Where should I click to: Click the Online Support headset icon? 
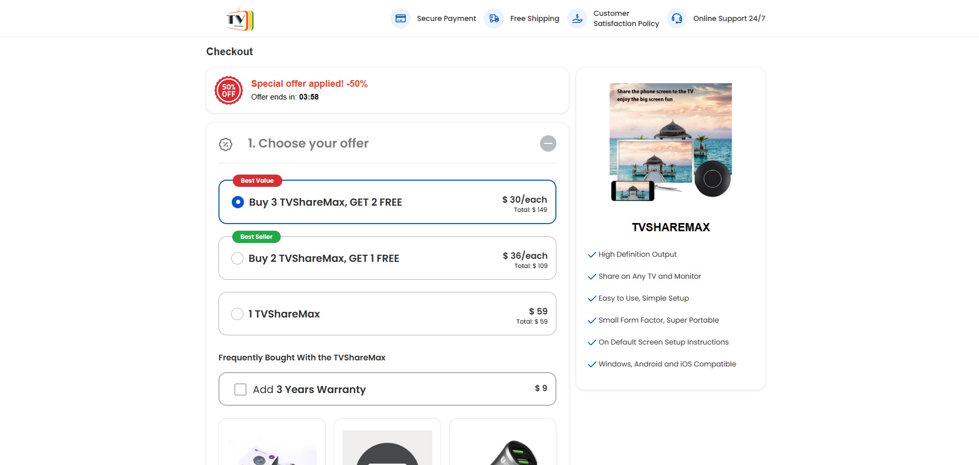click(677, 18)
